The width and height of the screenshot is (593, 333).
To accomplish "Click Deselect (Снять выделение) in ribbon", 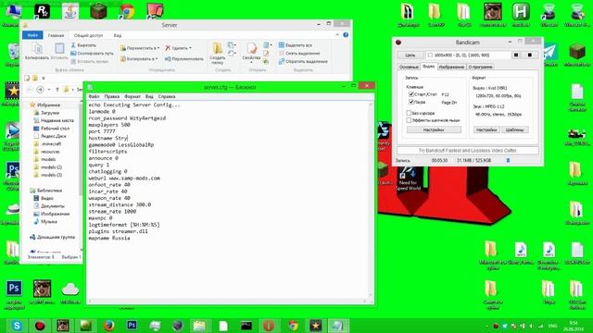I will (299, 54).
